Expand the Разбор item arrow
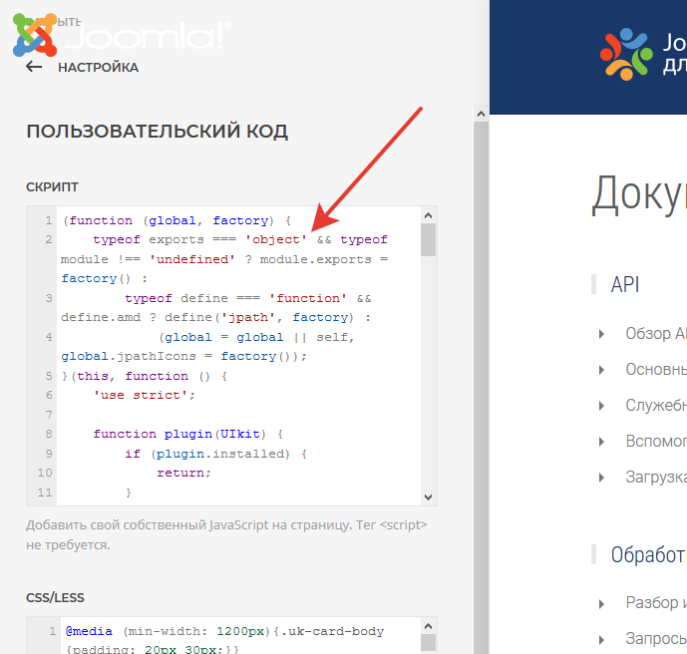Viewport: 687px width, 654px height. (601, 604)
